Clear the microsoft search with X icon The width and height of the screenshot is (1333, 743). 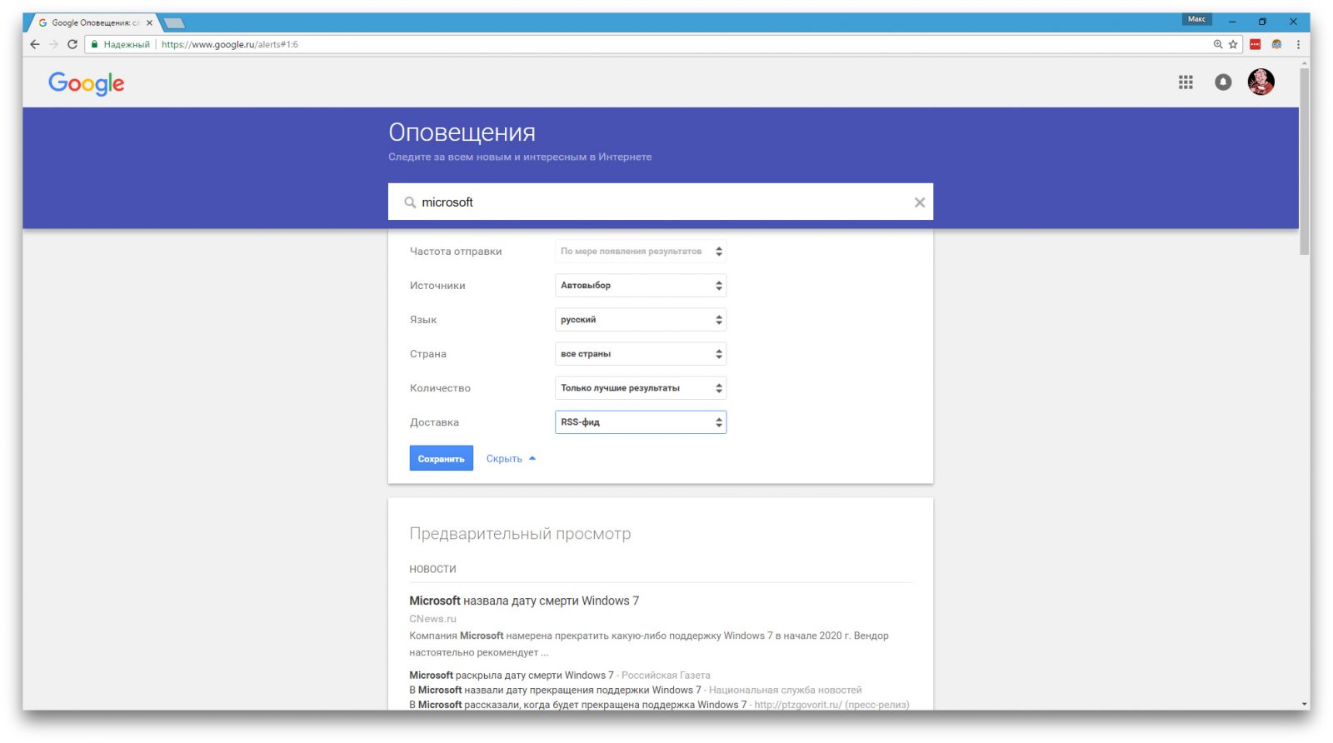click(x=919, y=202)
